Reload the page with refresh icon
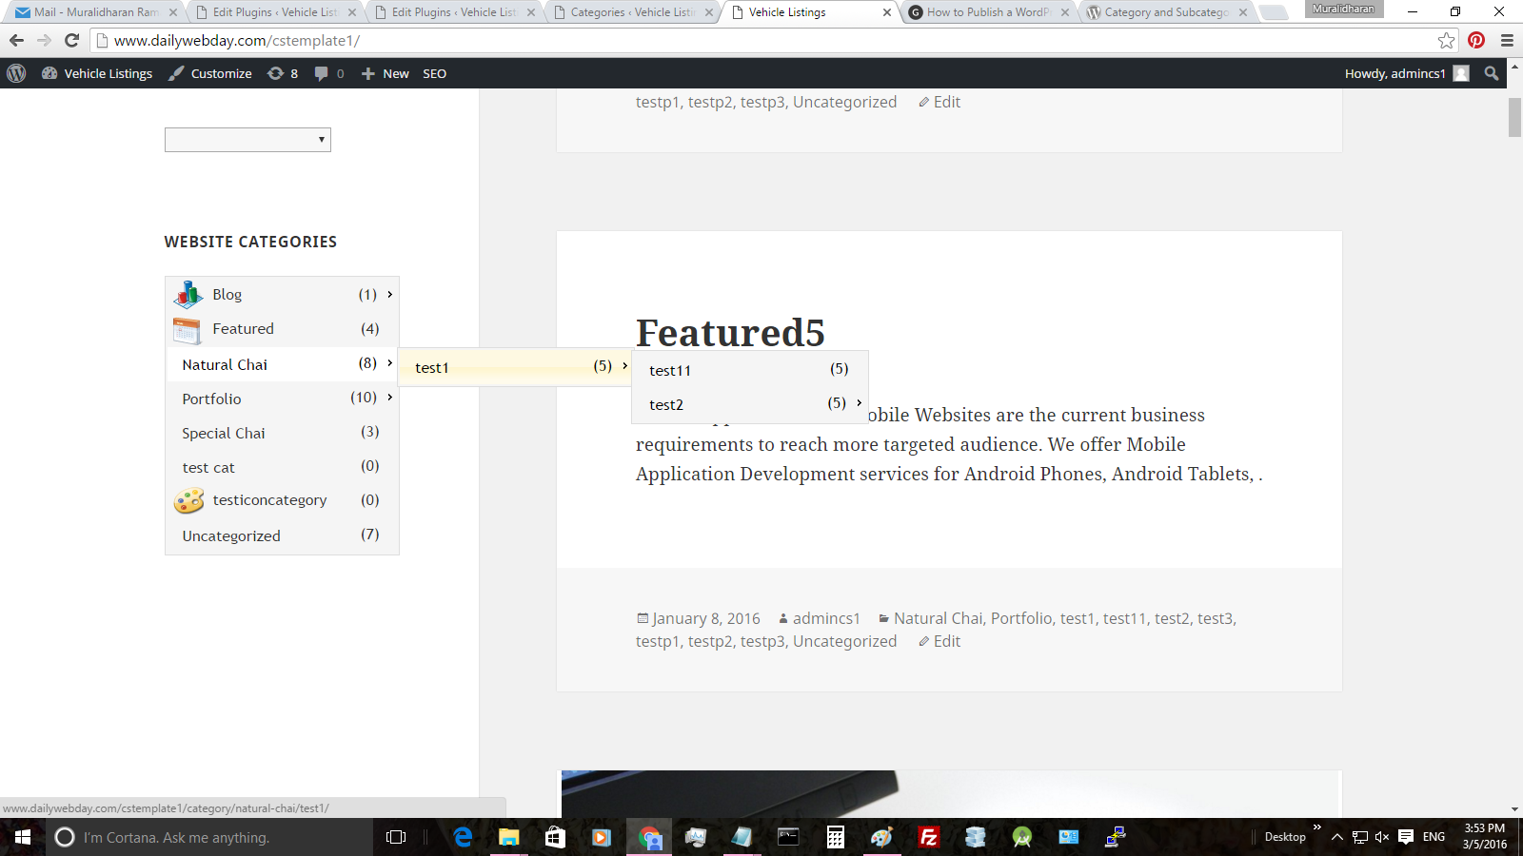Screen dimensions: 1523x856 tap(71, 40)
